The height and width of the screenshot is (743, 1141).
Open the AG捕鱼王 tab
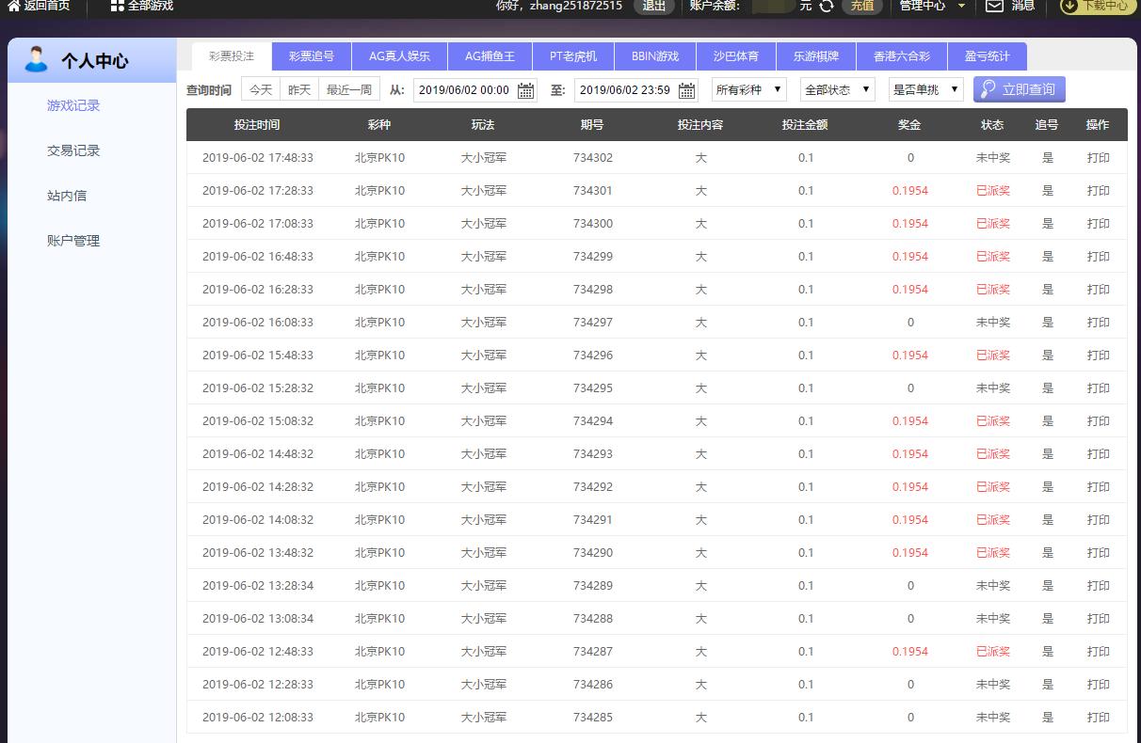pos(490,56)
